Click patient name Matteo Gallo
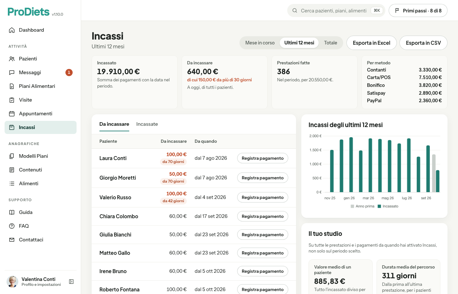Screen dimensions: 458x294 point(115,253)
